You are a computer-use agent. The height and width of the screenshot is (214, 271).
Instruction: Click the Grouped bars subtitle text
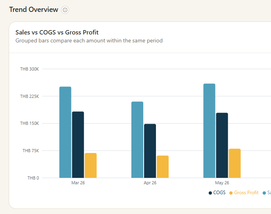(89, 41)
